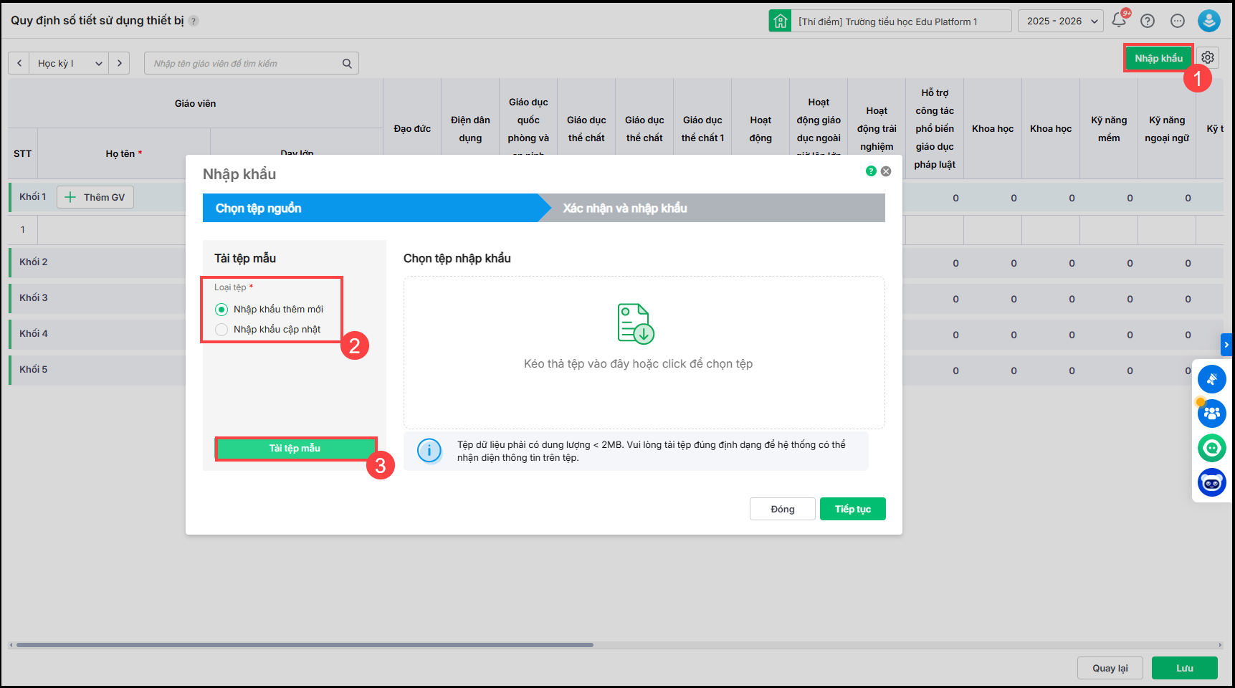Viewport: 1235px width, 688px height.
Task: Click the settings gear icon beside Nhập khẩu
Action: pyautogui.click(x=1208, y=58)
